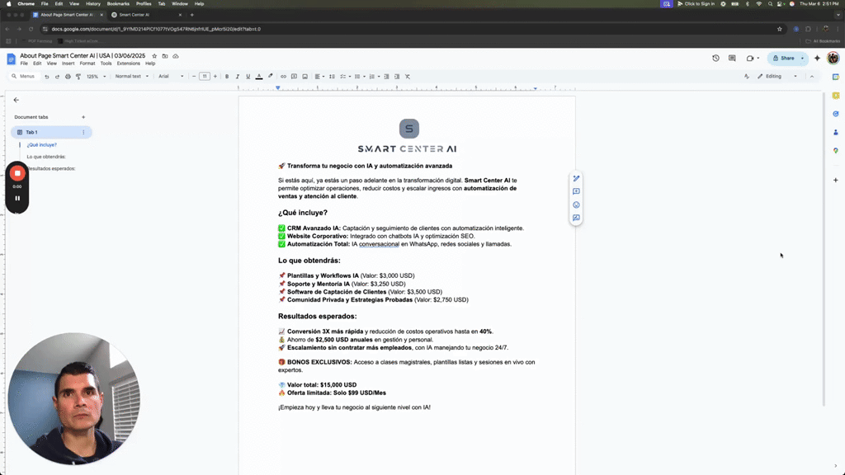
Task: Open the Meet video call dropdown
Action: click(753, 59)
